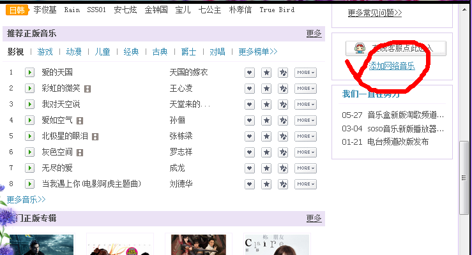472x255 pixels.
Task: Click 更多 in the 正版专辑 header
Action: click(x=314, y=218)
